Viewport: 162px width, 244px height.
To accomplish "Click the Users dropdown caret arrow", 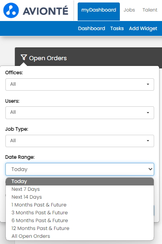I will 148,113.
